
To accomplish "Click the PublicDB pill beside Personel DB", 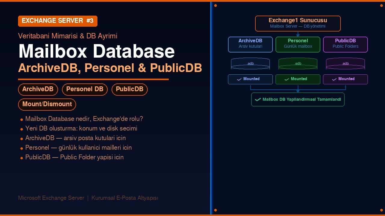I will (x=130, y=89).
